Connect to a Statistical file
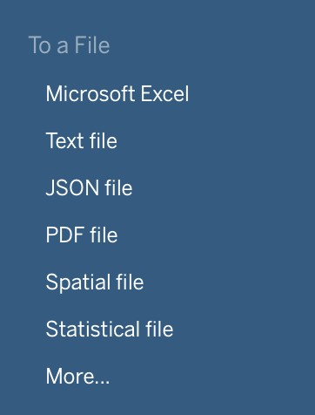Image resolution: width=315 pixels, height=415 pixels. coord(110,329)
